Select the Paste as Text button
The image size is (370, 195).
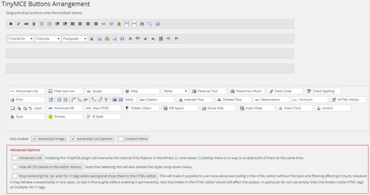click(209, 91)
